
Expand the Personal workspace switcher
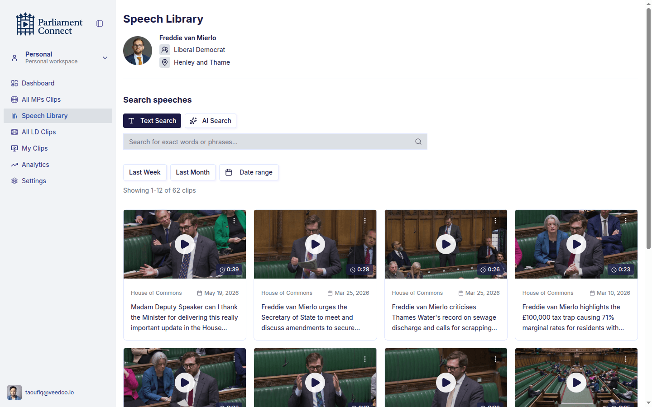[x=58, y=57]
